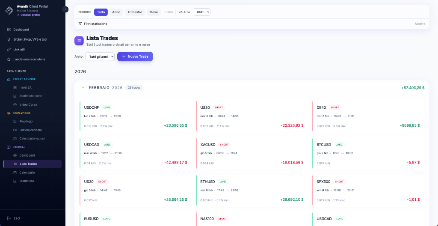The image size is (438, 226).
Task: Click the Avantir logo icon
Action: click(9, 10)
